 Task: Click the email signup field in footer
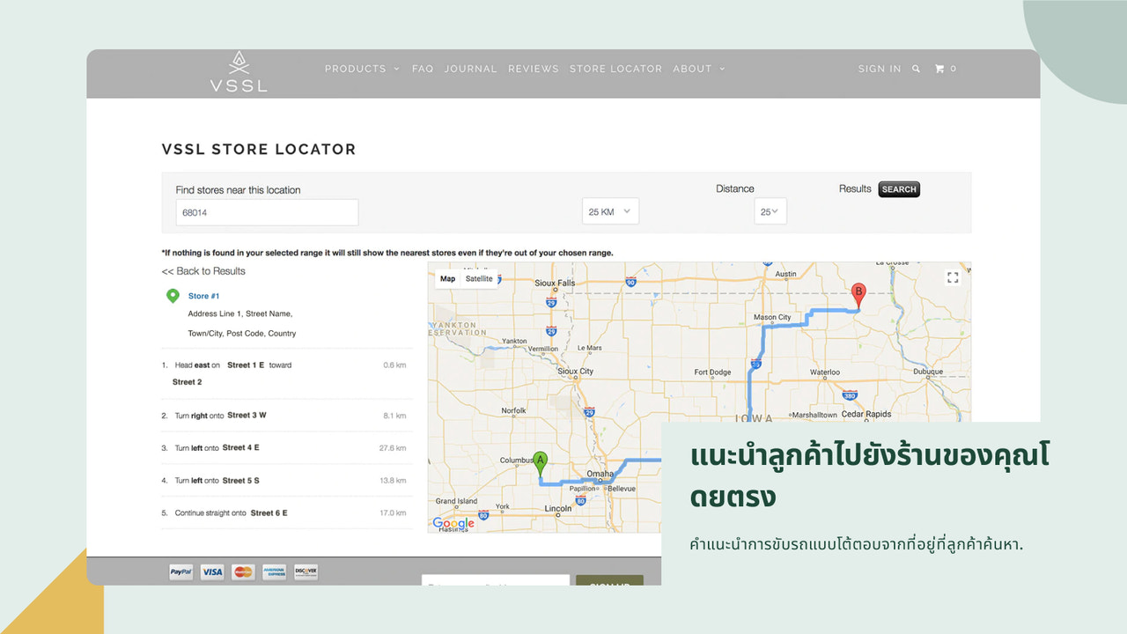(x=496, y=580)
